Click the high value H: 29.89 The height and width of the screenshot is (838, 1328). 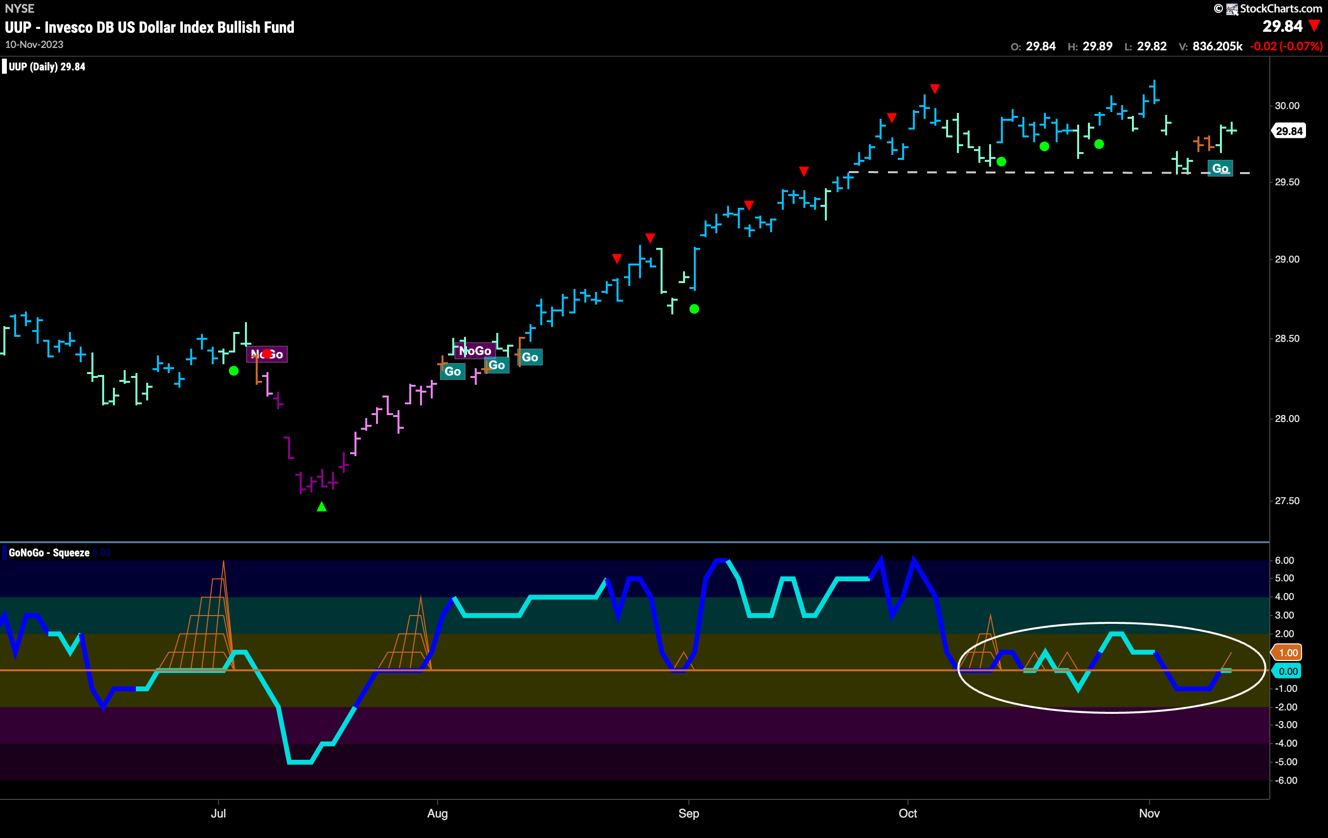pos(1090,46)
